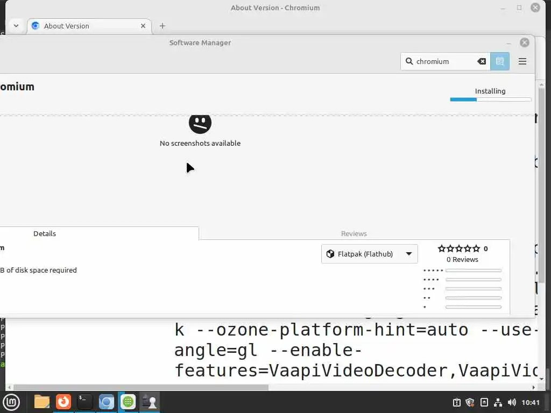
Task: Focus the chromium search field
Action: 445,61
